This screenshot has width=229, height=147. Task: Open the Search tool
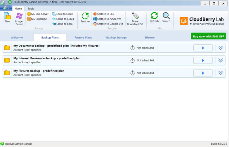(x=166, y=17)
